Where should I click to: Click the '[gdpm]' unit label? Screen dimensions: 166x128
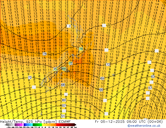pos(51,122)
